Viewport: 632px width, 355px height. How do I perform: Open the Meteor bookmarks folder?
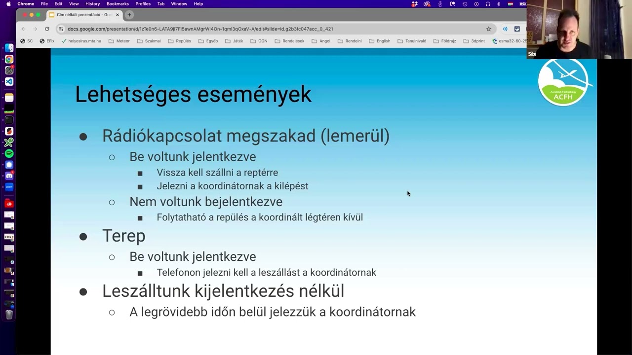(119, 41)
